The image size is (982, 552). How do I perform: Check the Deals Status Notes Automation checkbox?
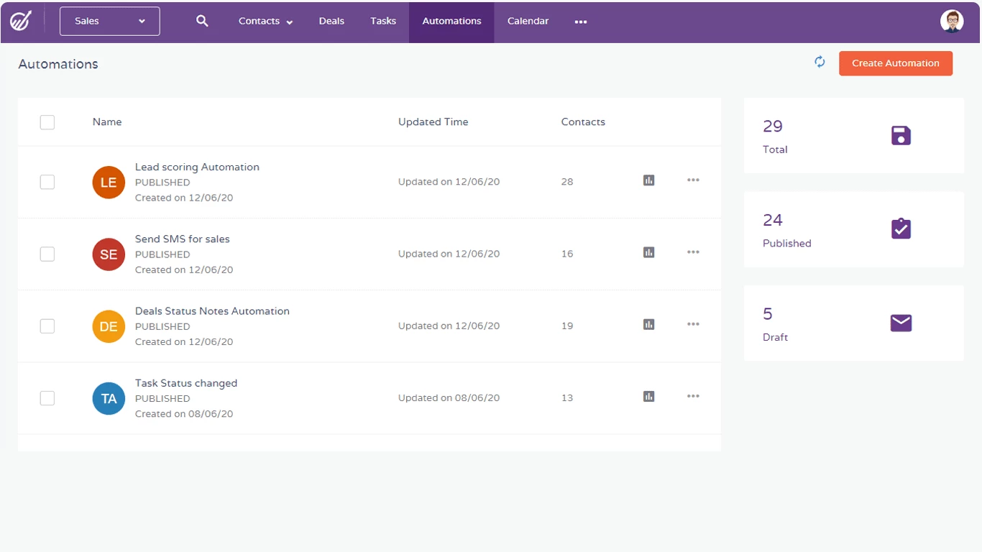[47, 326]
